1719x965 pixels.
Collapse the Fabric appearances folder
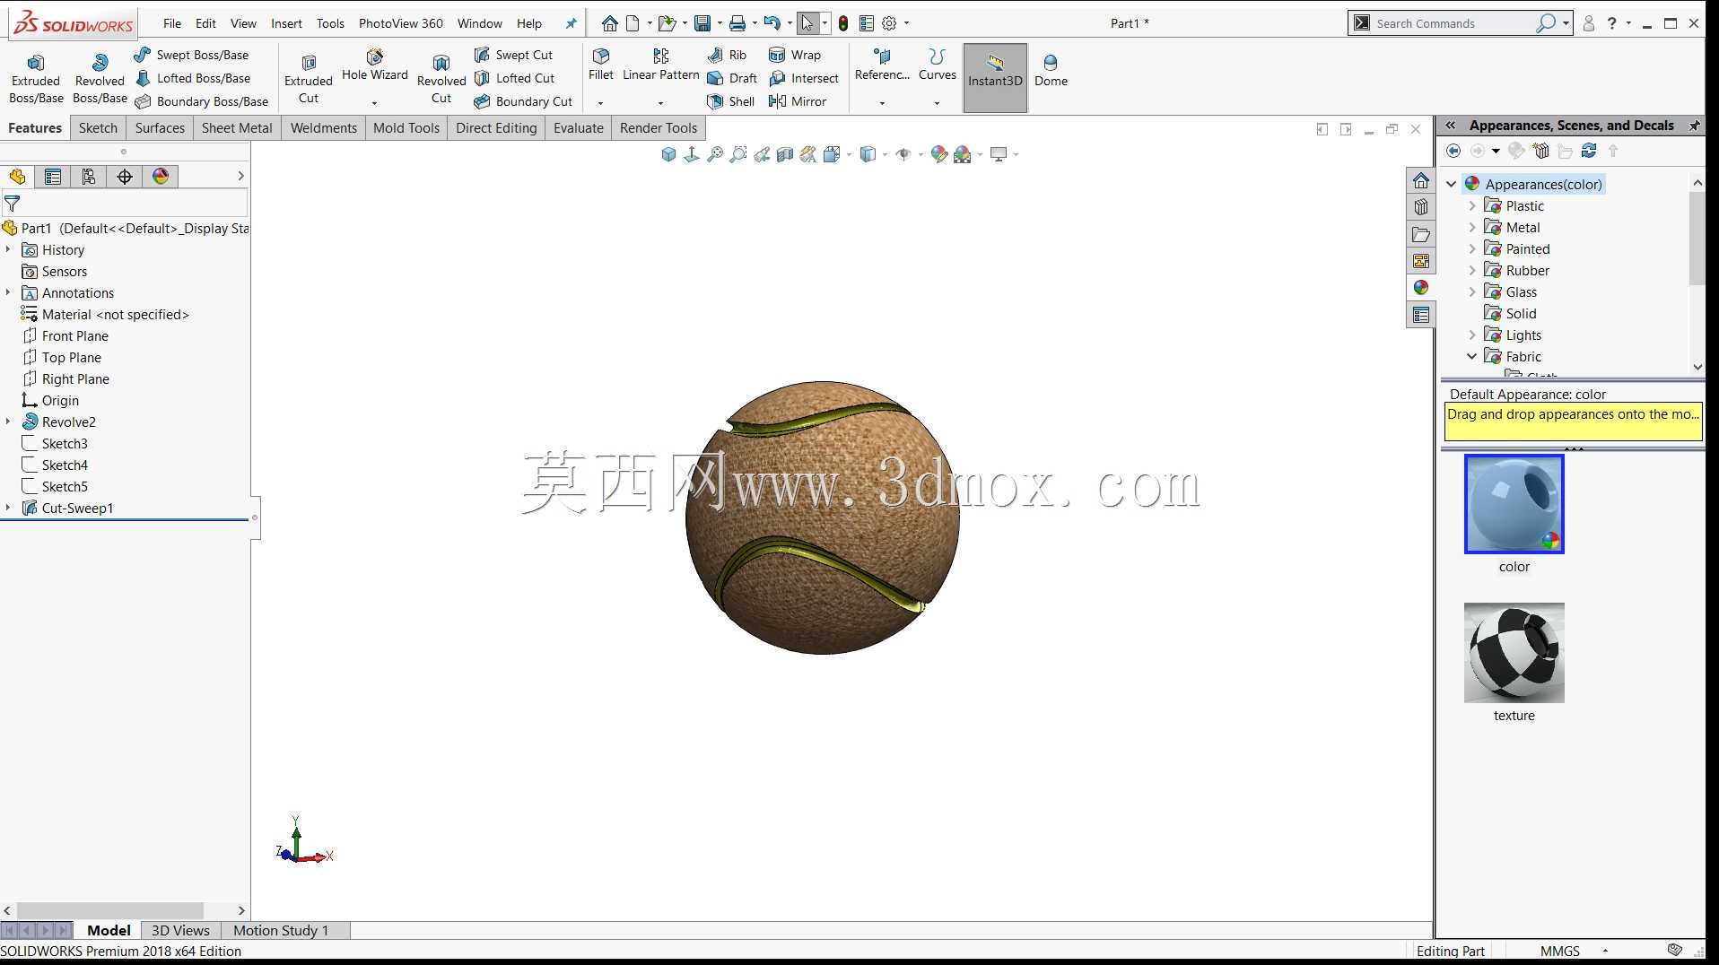(x=1471, y=356)
